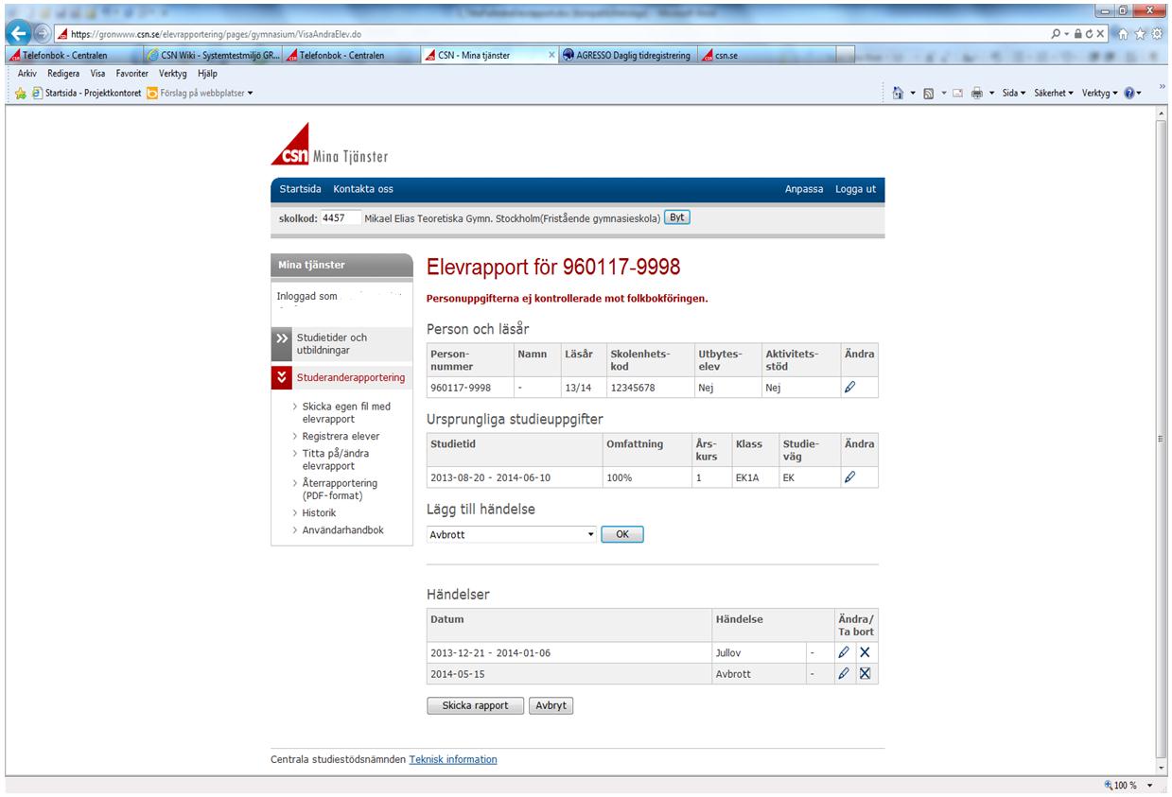The image size is (1172, 797).
Task: Click the search magnifier in address bar
Action: [x=1056, y=34]
